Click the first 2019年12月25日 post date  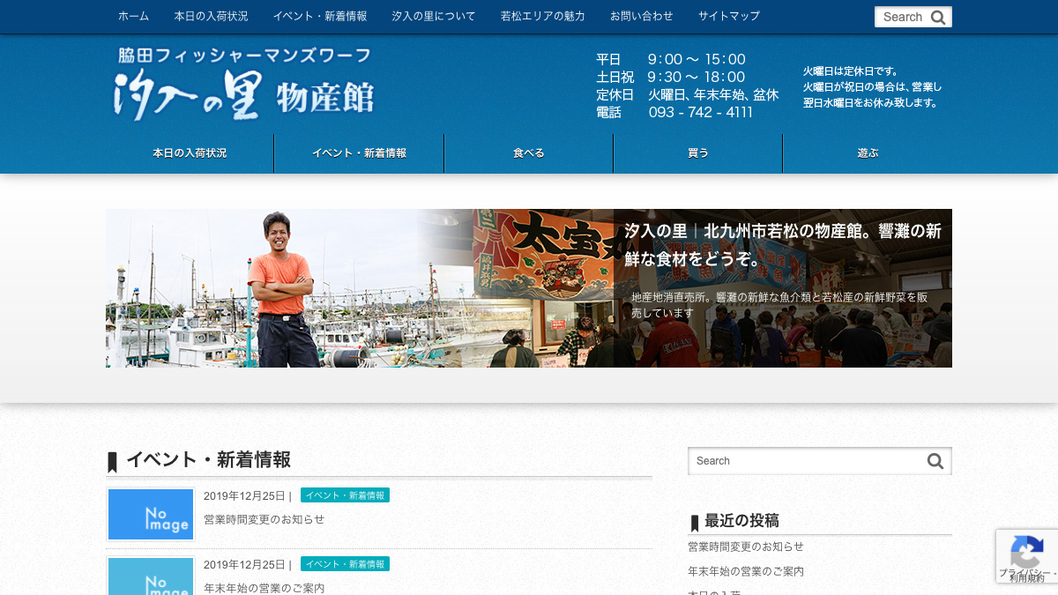[x=244, y=495]
